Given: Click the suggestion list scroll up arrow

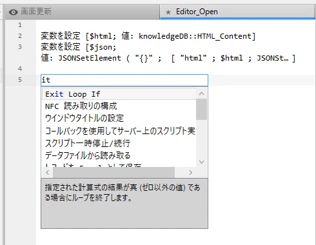Looking at the screenshot, I should point(202,93).
